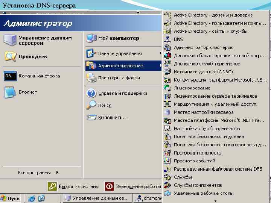271x203 pixels.
Task: Click the Политика безопасности домена label
Action: click(209, 137)
